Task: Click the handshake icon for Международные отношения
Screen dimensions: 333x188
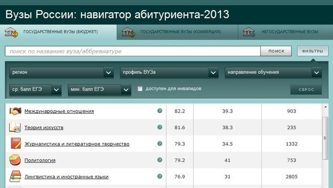Action: [15, 111]
